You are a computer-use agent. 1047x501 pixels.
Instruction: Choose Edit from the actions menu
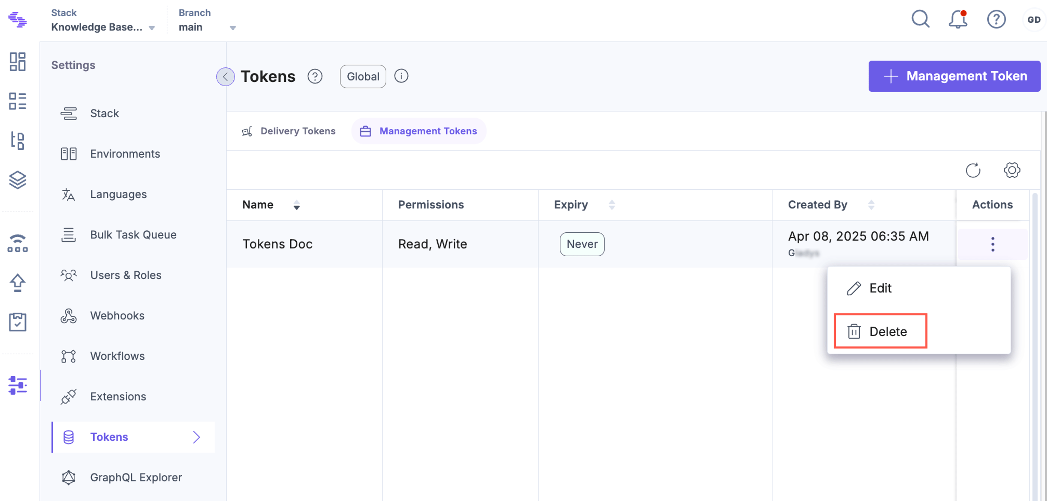point(919,288)
